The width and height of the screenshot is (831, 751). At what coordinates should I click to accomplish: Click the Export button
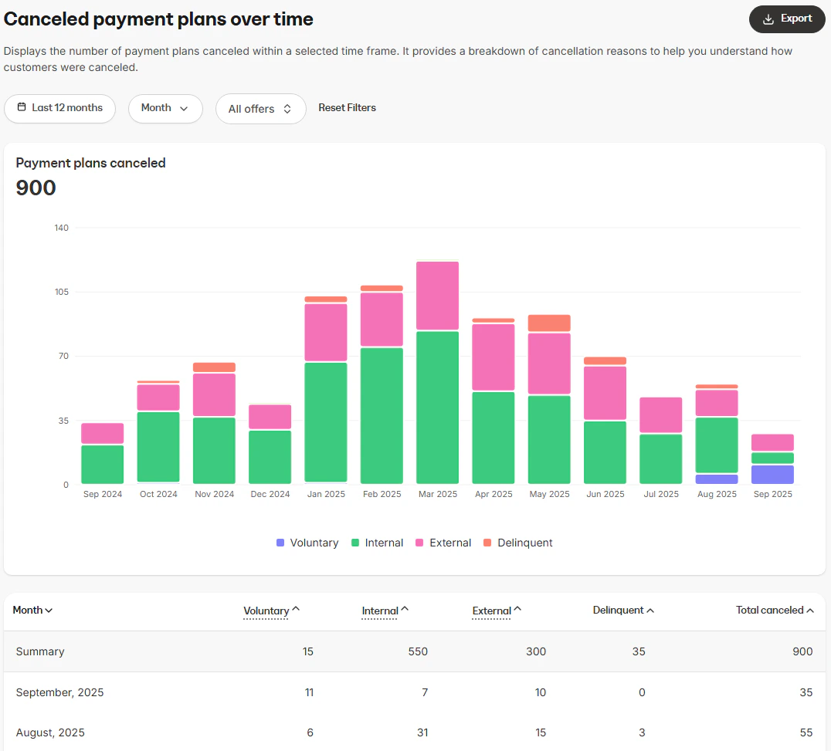[787, 19]
